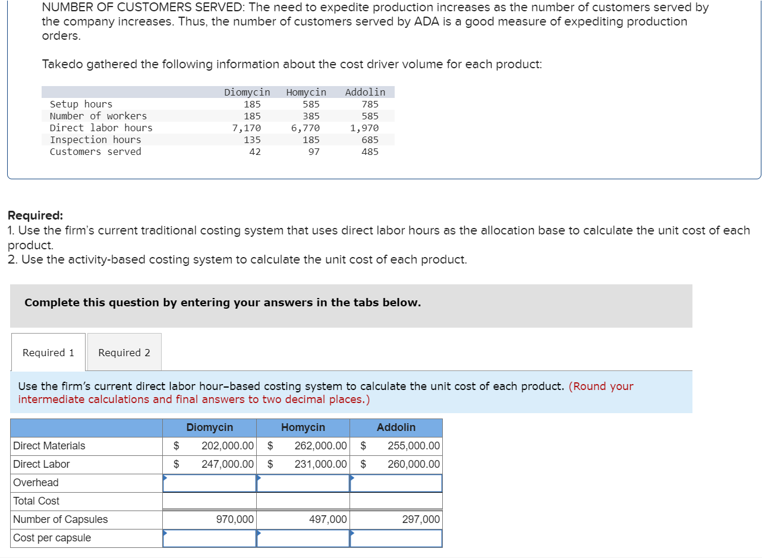Click the Addolin answer table header

click(x=396, y=427)
